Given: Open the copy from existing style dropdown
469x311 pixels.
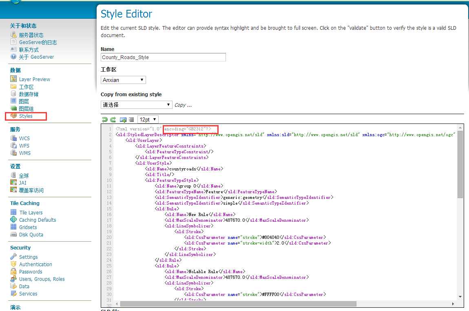Looking at the screenshot, I should 136,105.
